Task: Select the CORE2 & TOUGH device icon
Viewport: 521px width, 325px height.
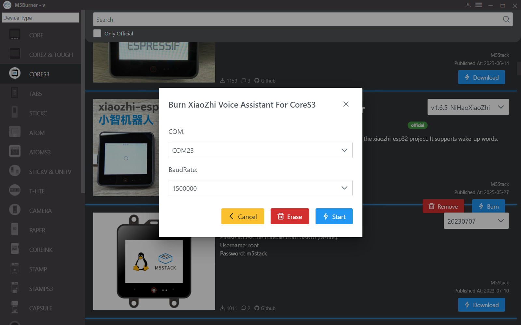Action: pos(15,54)
